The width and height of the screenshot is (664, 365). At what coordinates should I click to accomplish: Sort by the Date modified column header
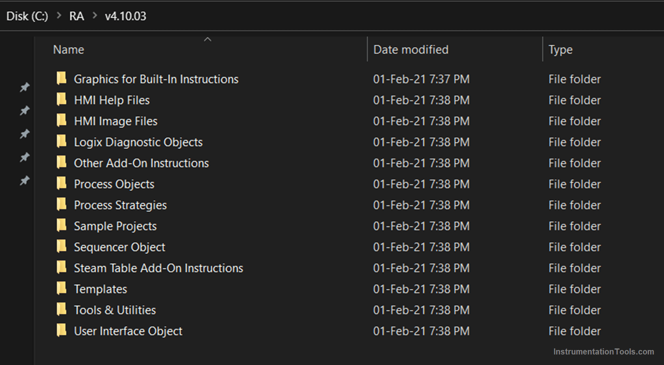click(x=411, y=50)
